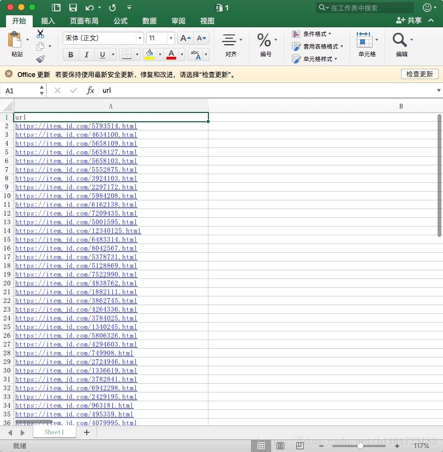Screen dimensions: 443x452
Task: Switch to the 公式 Formulas tab
Action: (121, 21)
